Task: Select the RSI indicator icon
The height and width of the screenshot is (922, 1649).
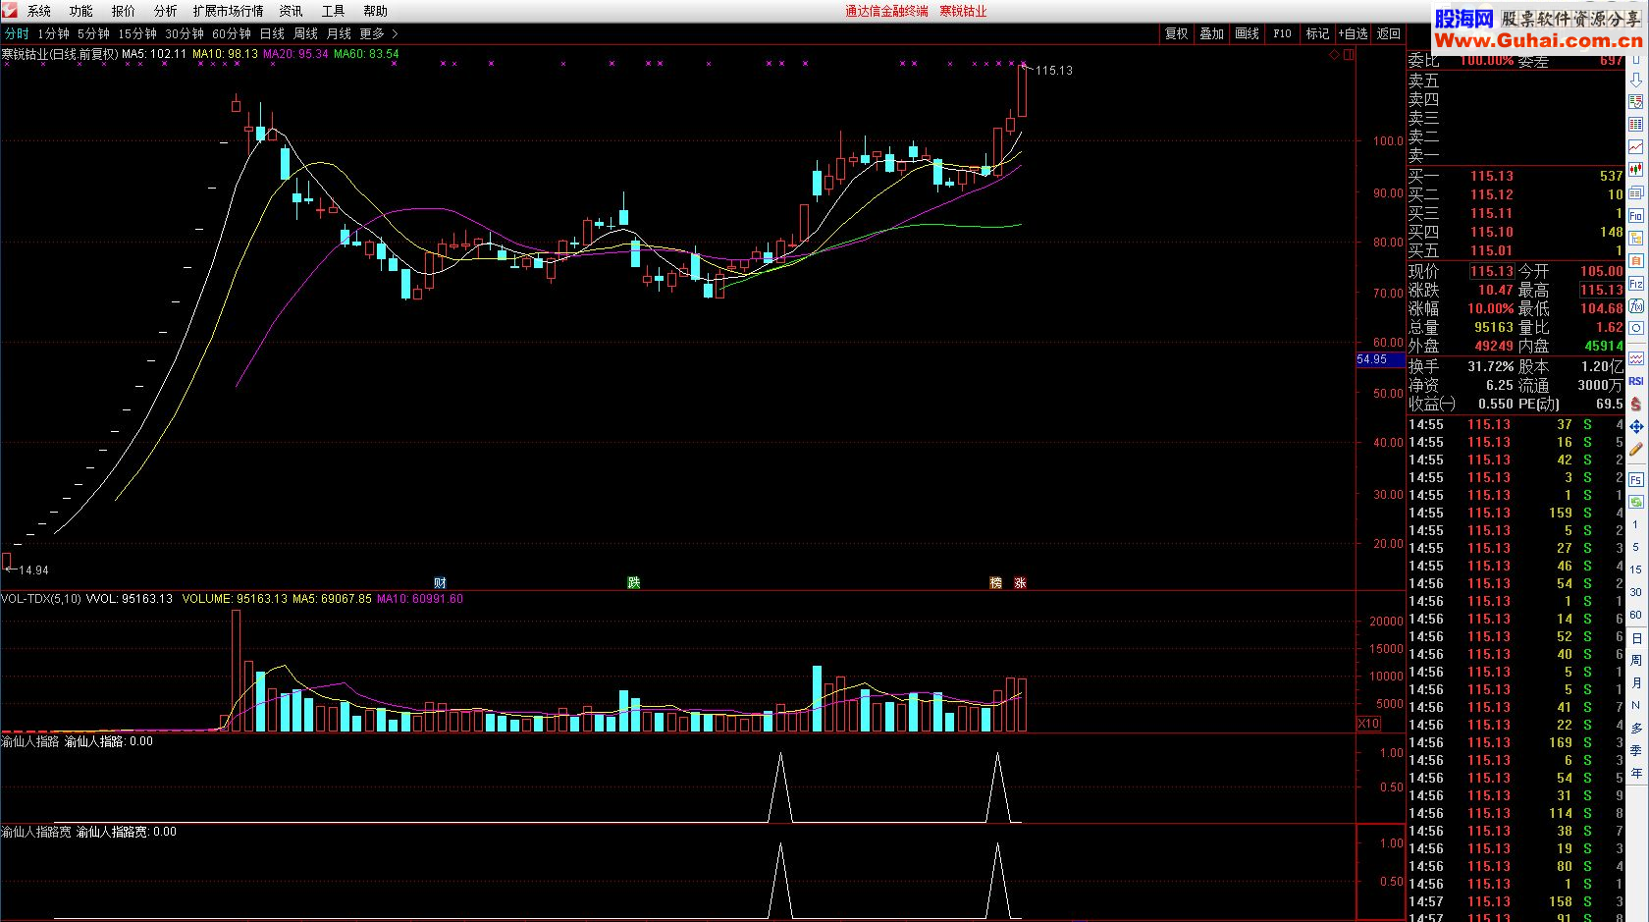Action: point(1636,381)
